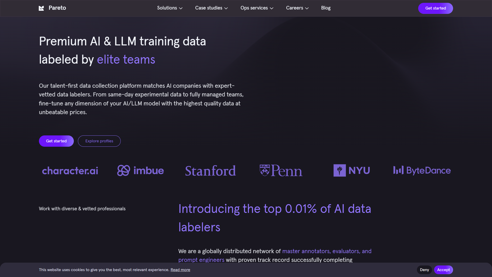Open the Blog page
492x277 pixels.
click(x=326, y=8)
